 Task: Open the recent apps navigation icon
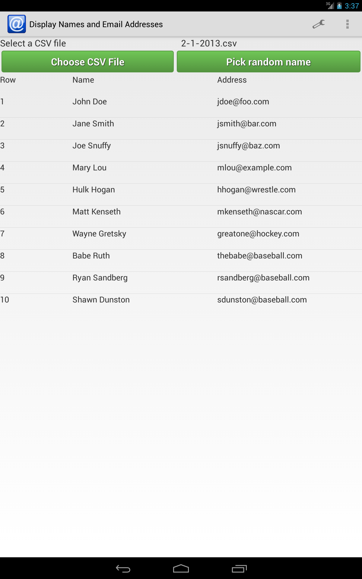pos(239,569)
